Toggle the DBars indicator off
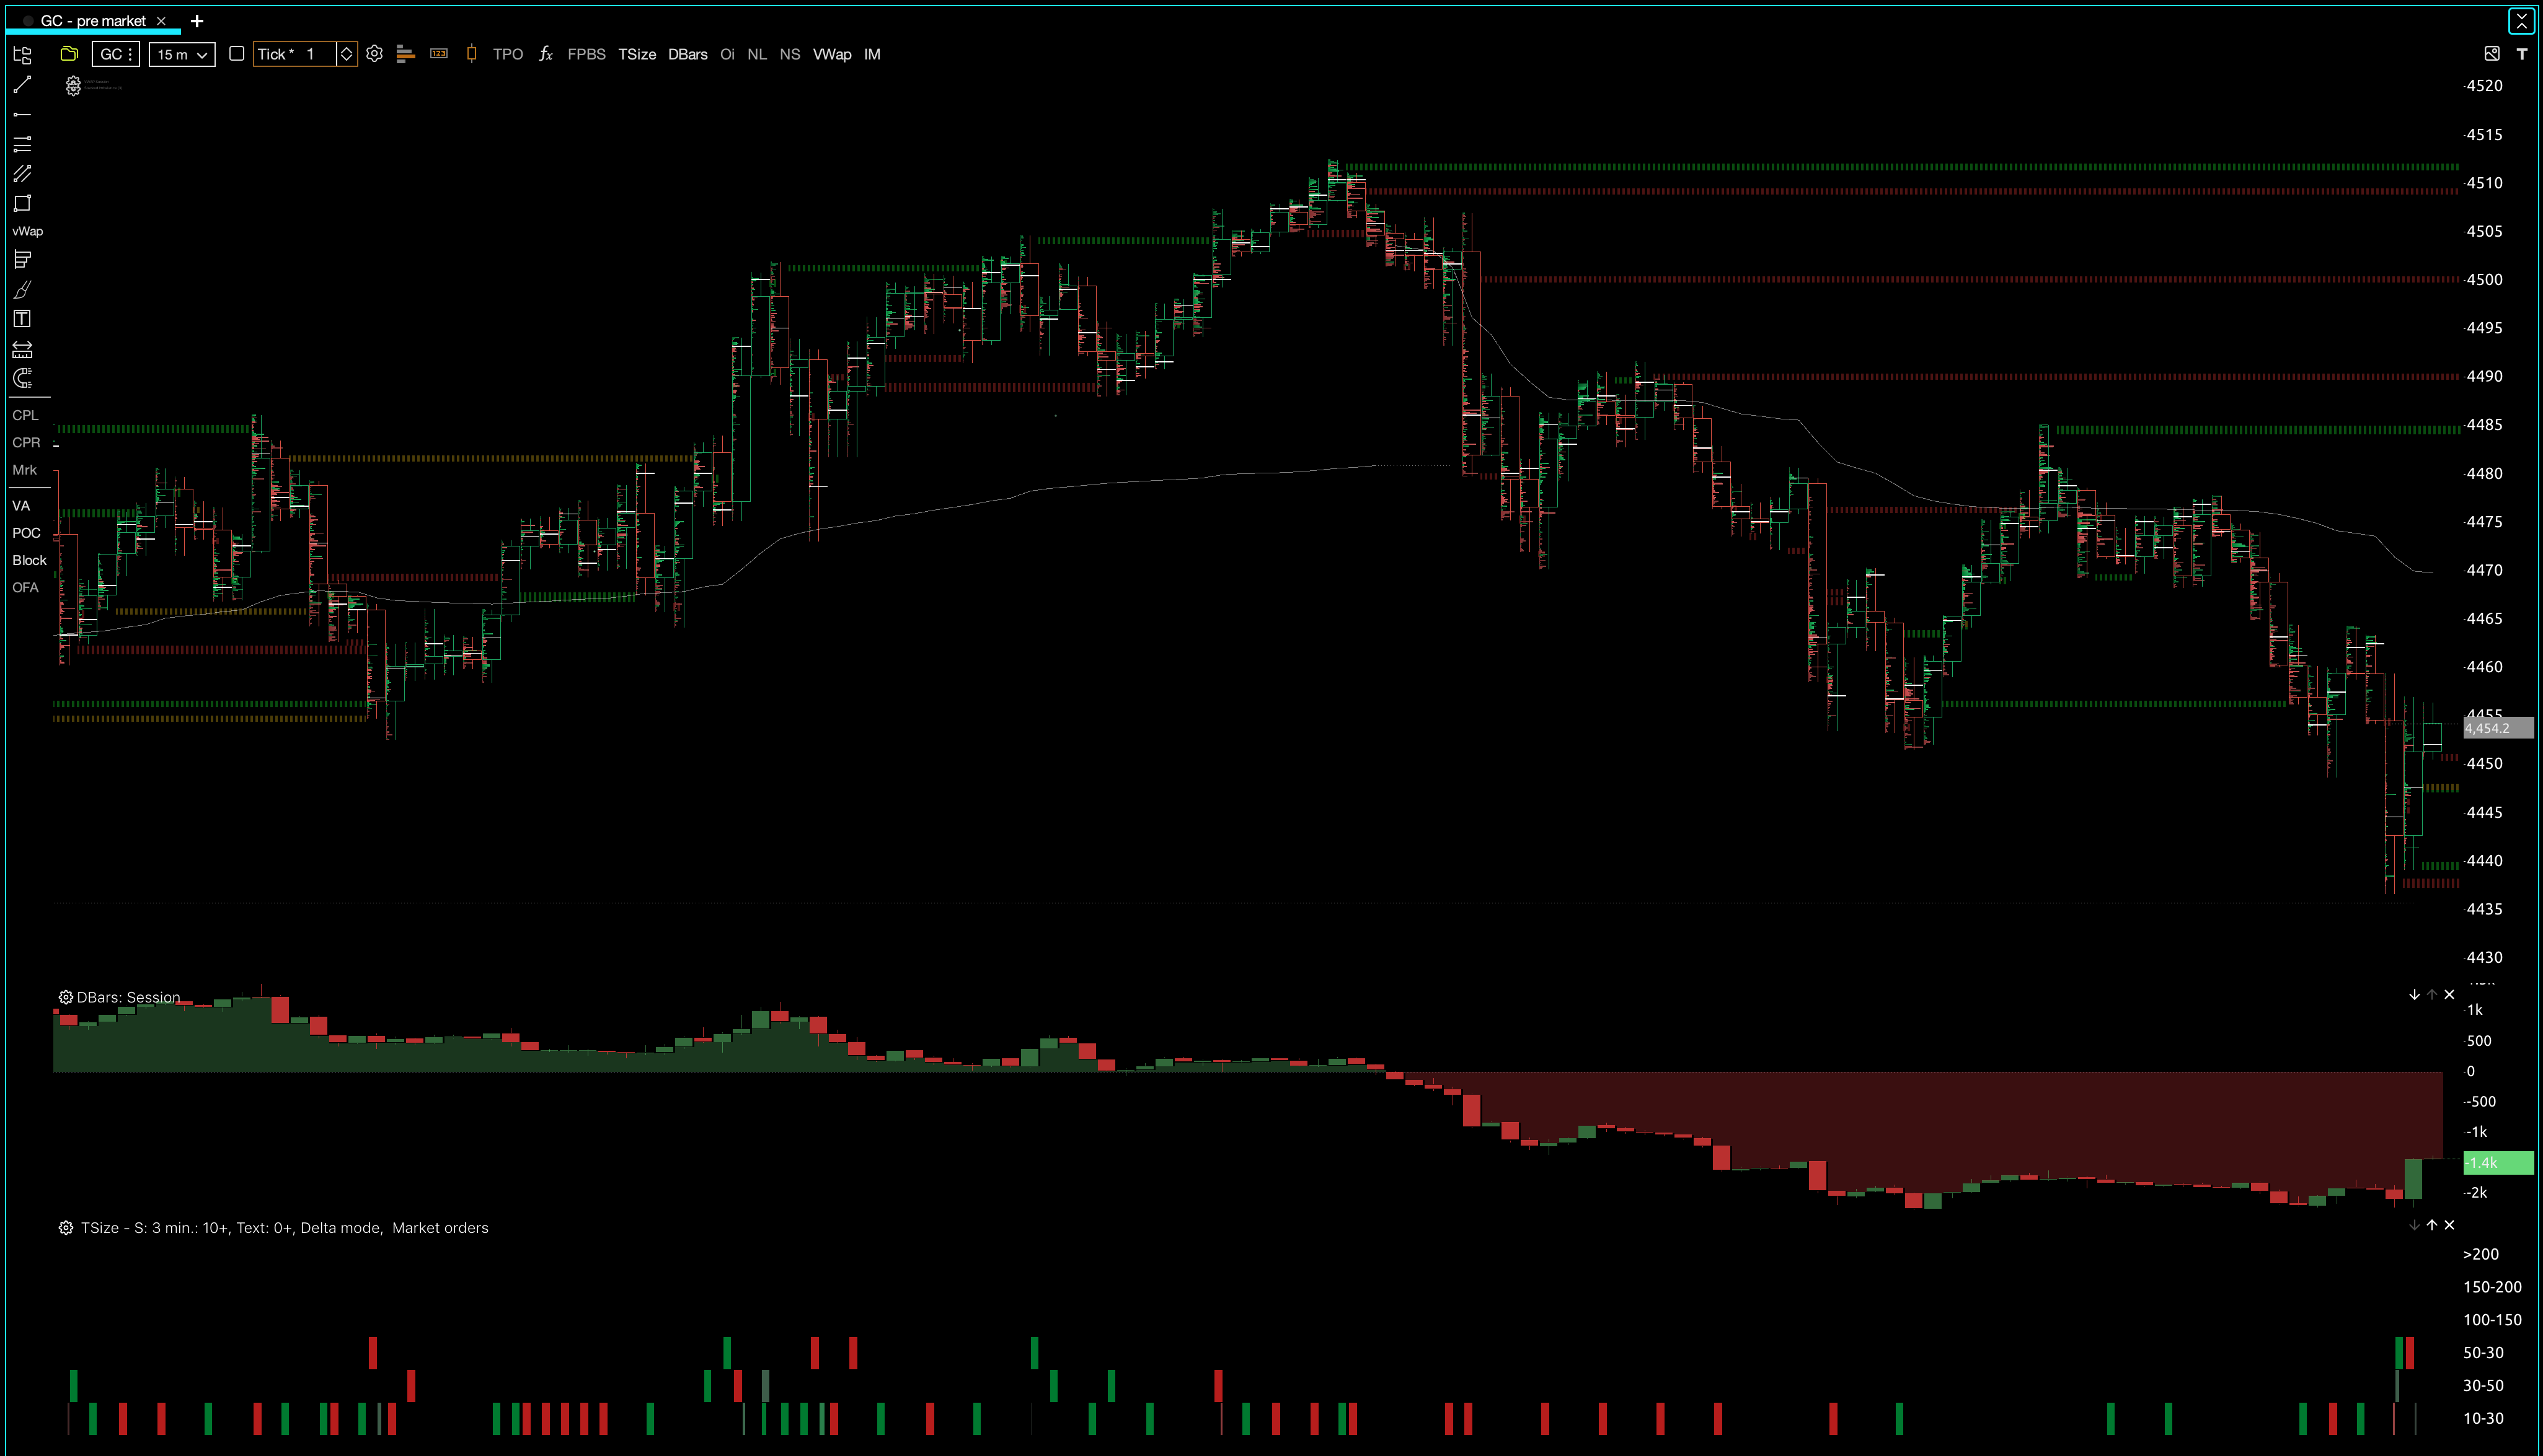Screen dimensions: 2543x1456 point(688,54)
